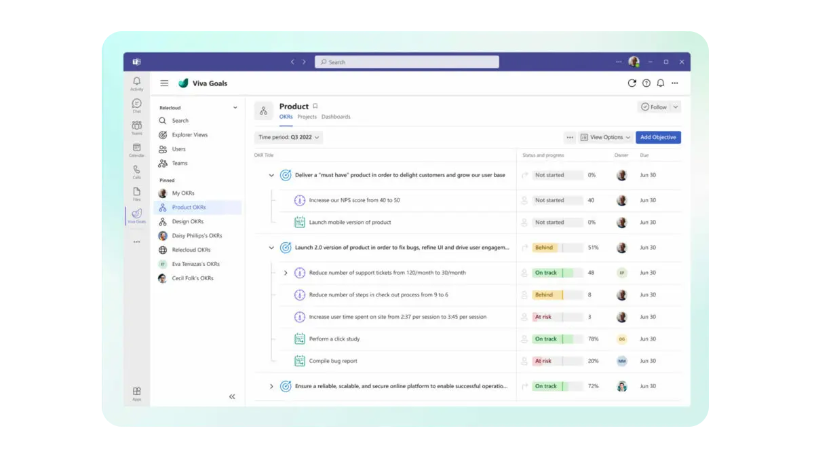Click the MM owner avatar on bug report row

(x=621, y=361)
